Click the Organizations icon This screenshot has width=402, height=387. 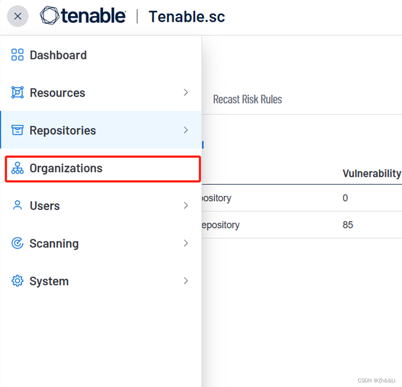[x=17, y=168]
